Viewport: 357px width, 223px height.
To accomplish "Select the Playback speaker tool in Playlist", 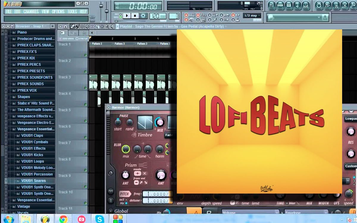I will [x=112, y=26].
